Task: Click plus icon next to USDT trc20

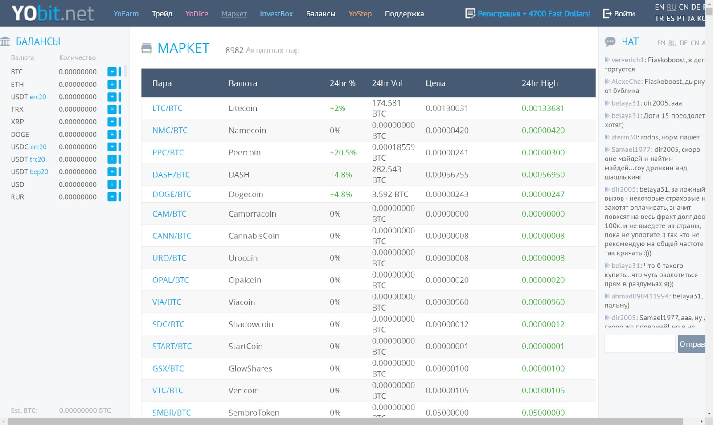Action: tap(112, 159)
